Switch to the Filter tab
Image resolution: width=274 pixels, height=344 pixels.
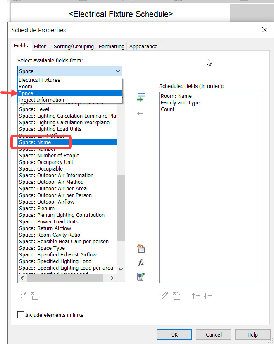pos(41,46)
